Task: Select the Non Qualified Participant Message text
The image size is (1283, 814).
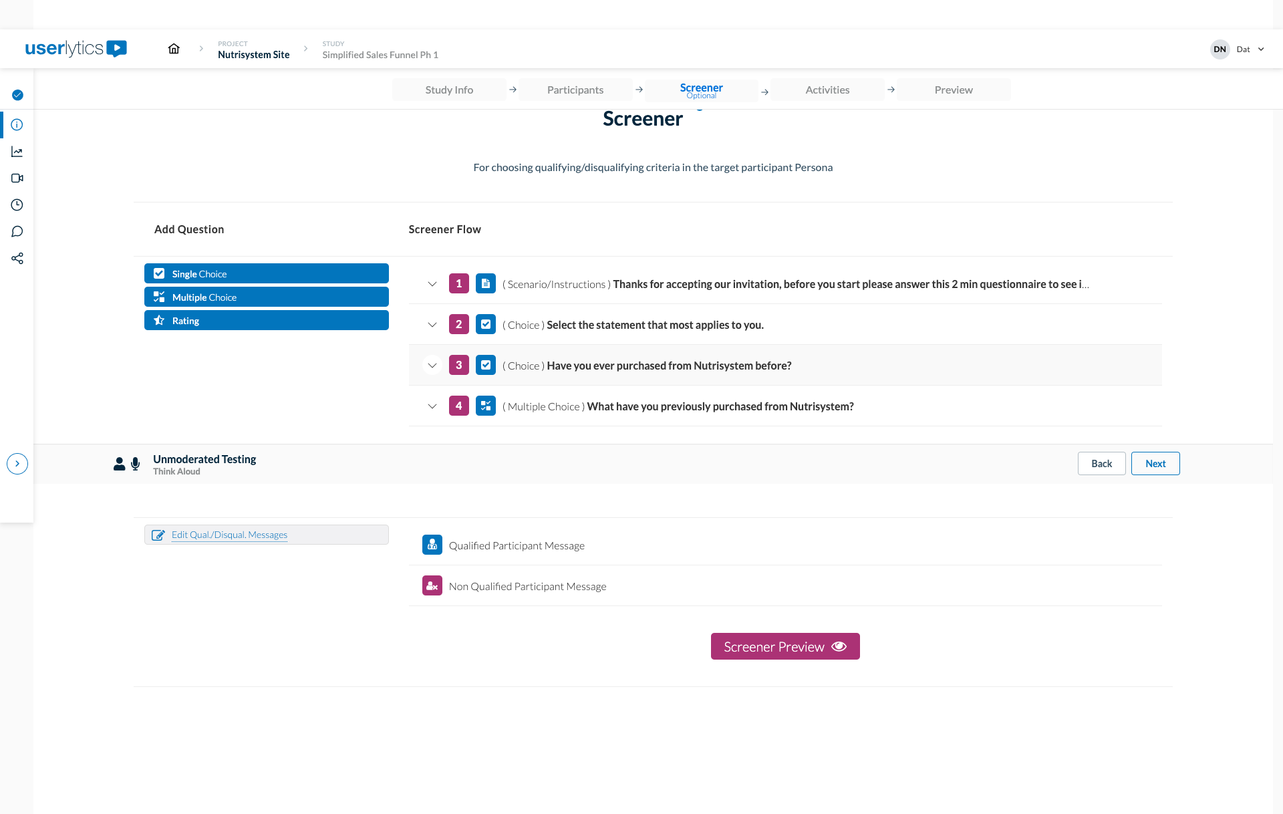Action: [x=528, y=586]
